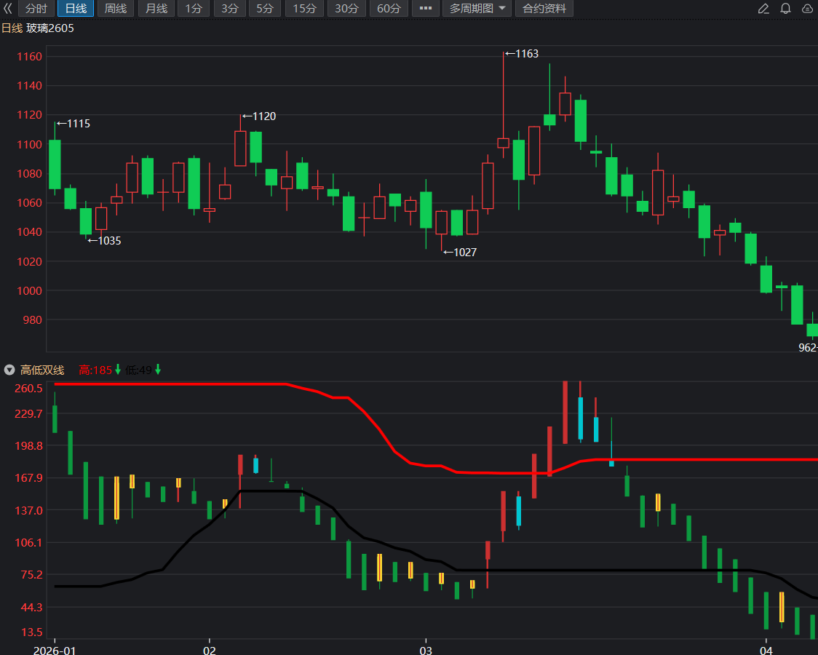
Task: Click the 980 price axis label
Action: coord(32,319)
